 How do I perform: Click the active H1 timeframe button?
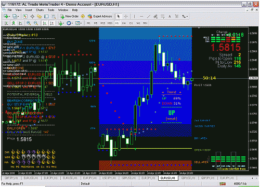(117, 23)
